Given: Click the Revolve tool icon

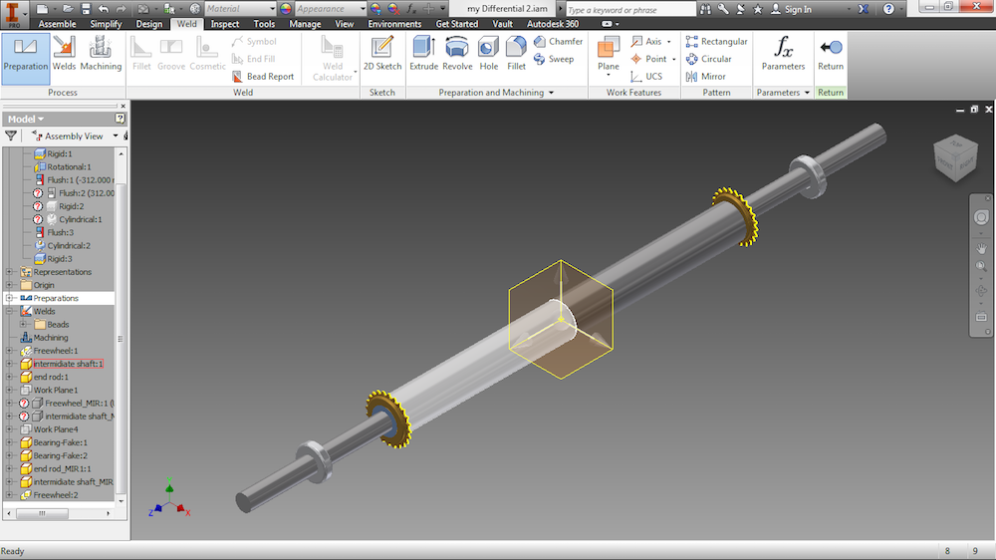Looking at the screenshot, I should pos(457,53).
